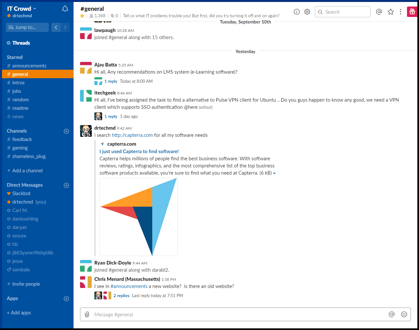Open the announcements channel in sidebar
Screen dimensions: 419x330
coord(29,66)
